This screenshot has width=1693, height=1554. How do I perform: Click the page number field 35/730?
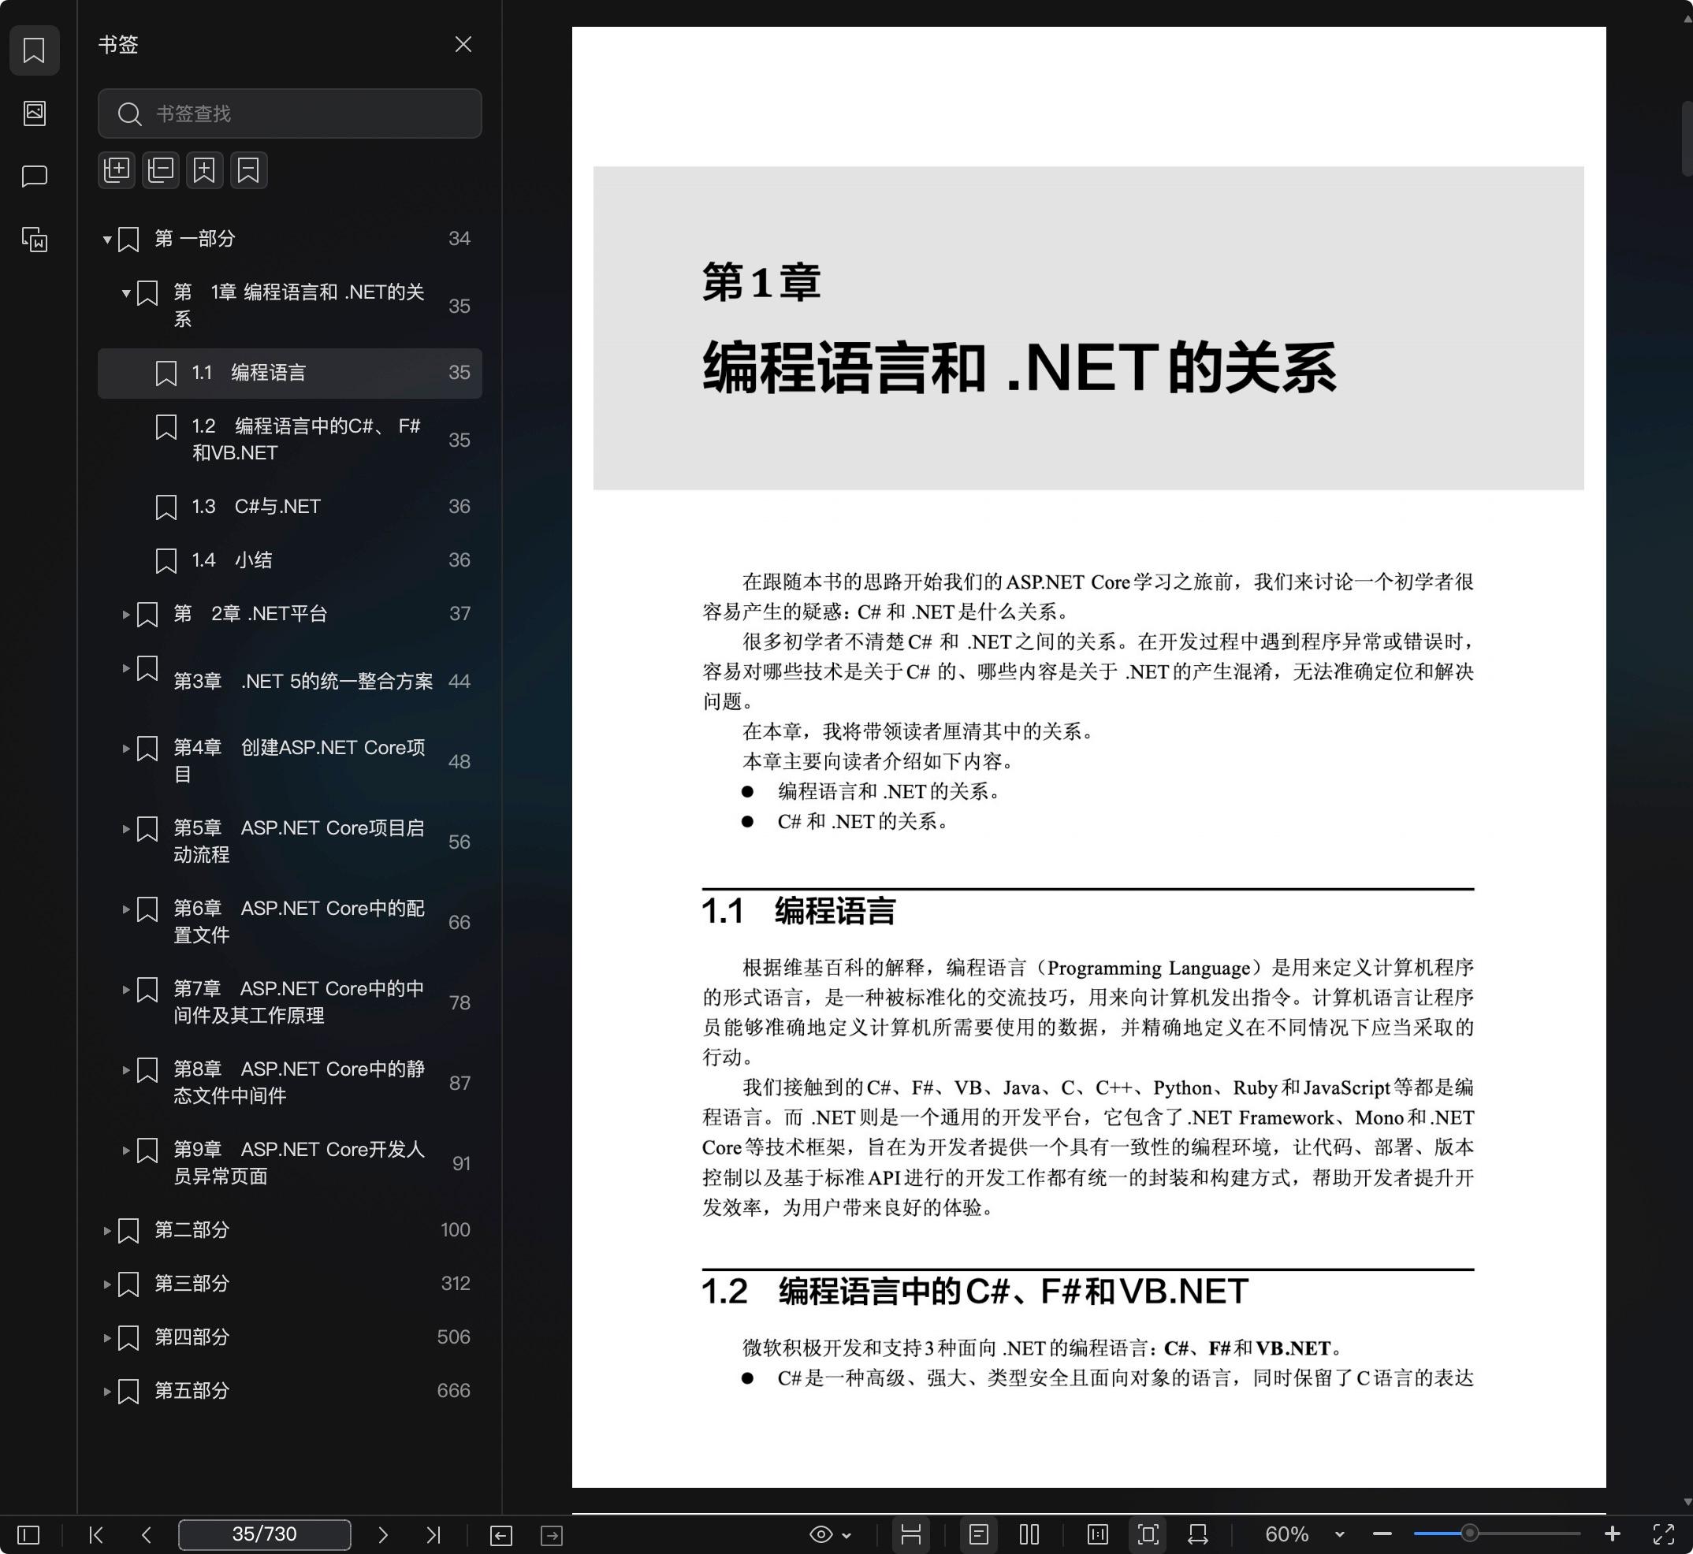265,1534
